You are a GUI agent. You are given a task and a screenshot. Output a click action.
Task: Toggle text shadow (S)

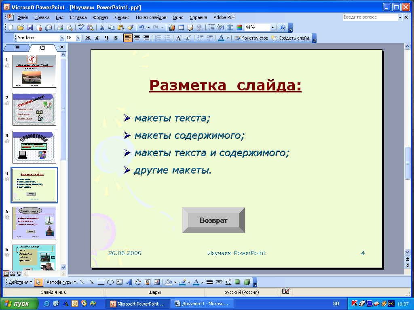coord(116,38)
